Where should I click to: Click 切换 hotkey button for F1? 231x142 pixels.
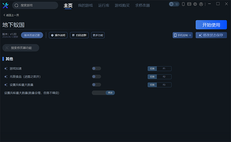click(152, 68)
